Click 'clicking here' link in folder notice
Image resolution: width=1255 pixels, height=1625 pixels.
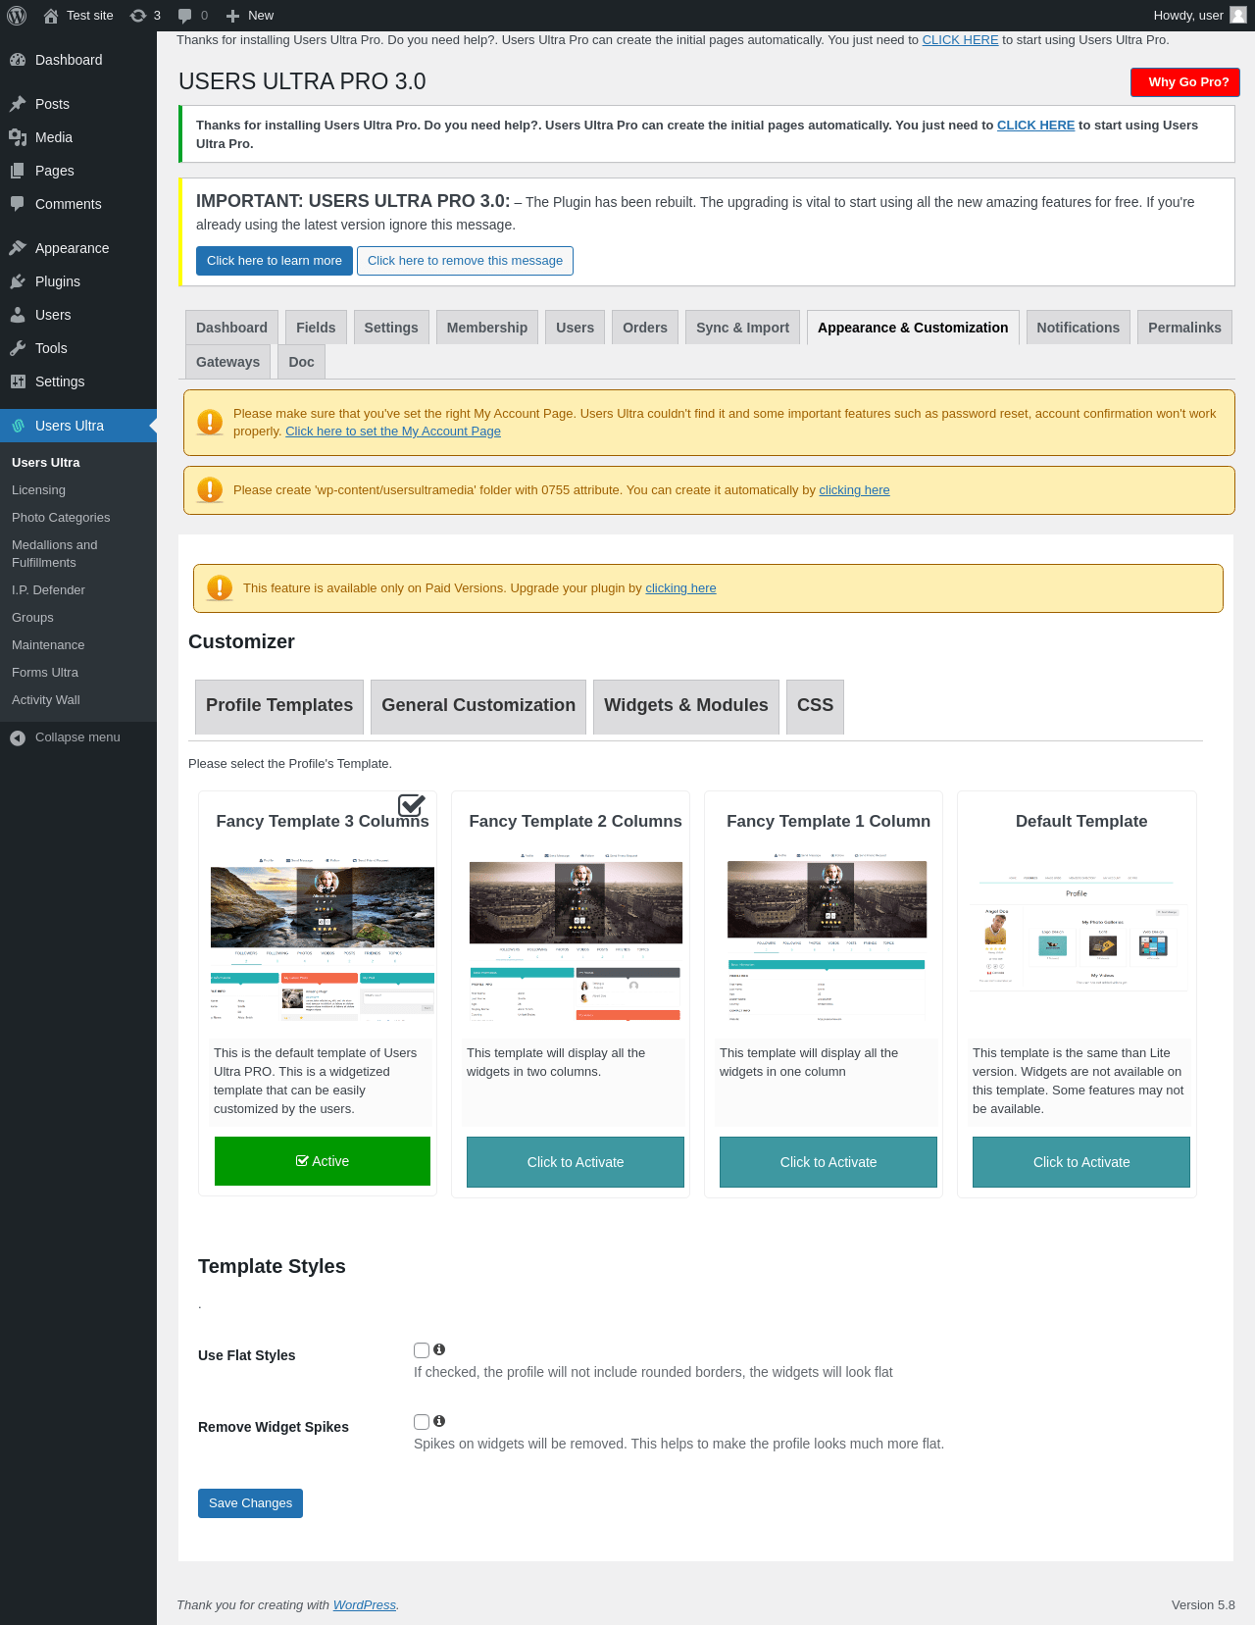tap(854, 490)
